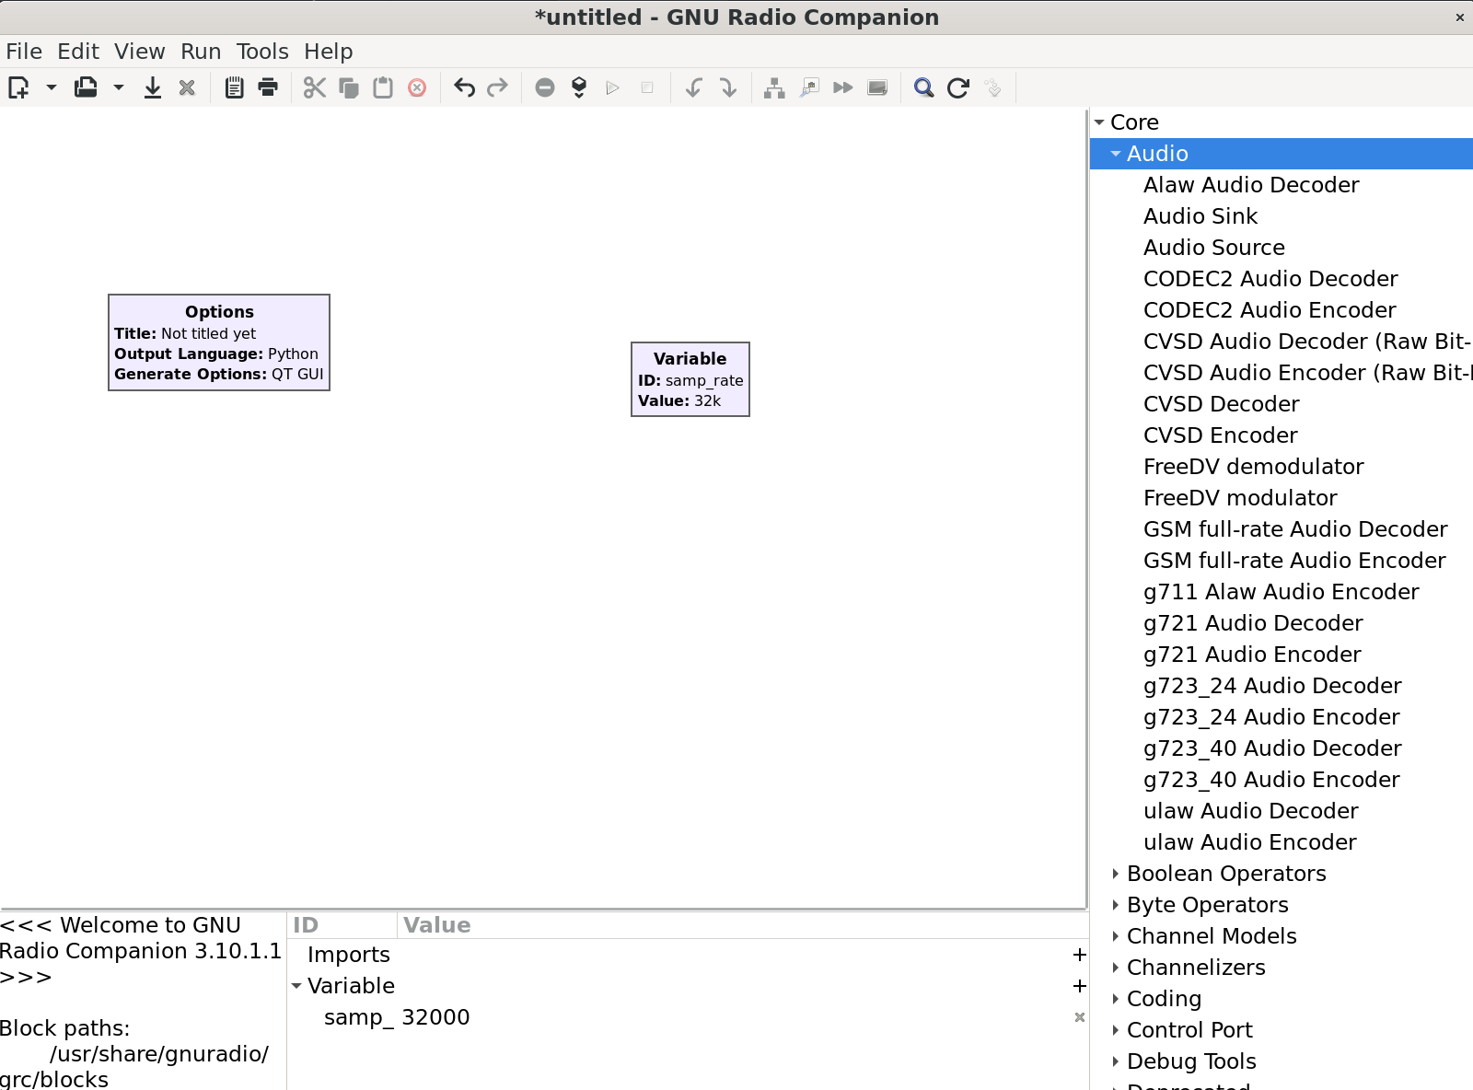Open the File menu
Image resolution: width=1473 pixels, height=1090 pixels.
(x=24, y=52)
